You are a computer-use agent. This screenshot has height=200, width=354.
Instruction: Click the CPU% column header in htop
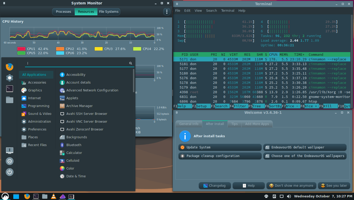click(273, 55)
